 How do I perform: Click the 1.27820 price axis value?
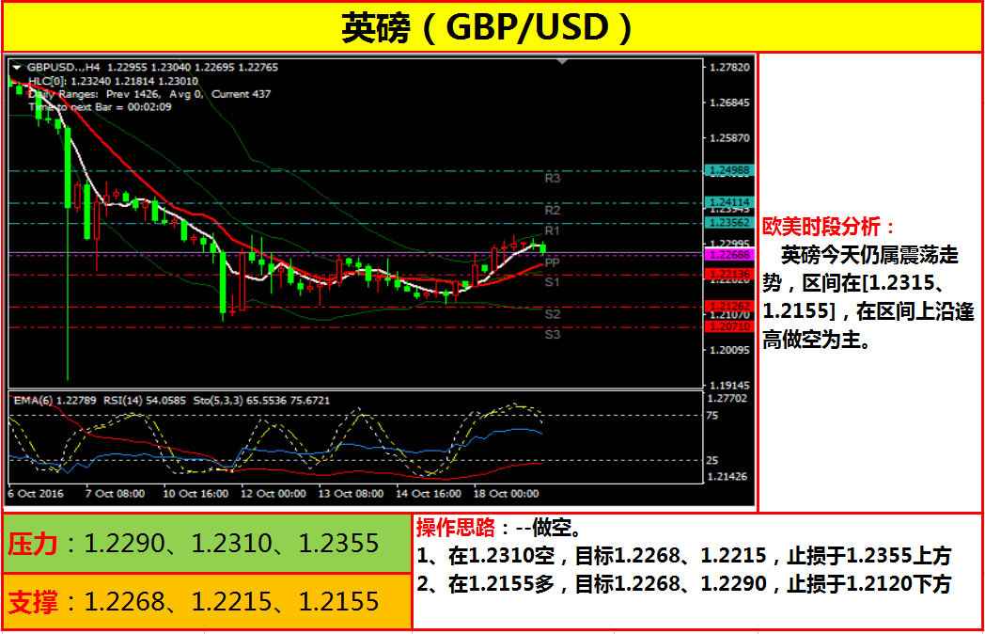[728, 68]
